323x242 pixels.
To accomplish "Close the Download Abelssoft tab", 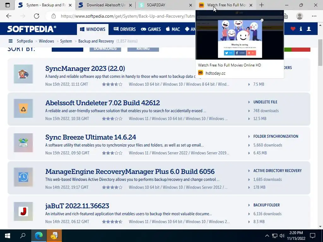I will point(130,5).
